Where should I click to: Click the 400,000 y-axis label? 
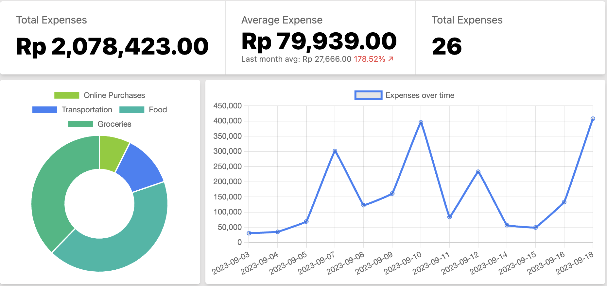coord(228,121)
